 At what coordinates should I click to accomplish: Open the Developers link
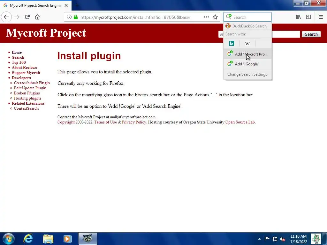[x=21, y=78]
